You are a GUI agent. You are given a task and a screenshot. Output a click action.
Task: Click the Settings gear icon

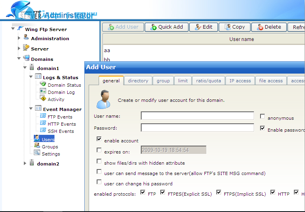pyautogui.click(x=37, y=152)
